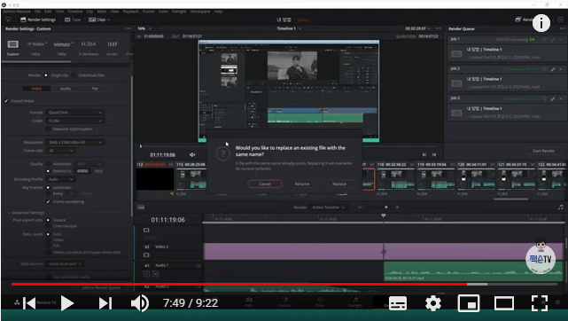Image resolution: width=568 pixels, height=321 pixels.
Task: Open the Resolution dropdown
Action: [x=75, y=143]
